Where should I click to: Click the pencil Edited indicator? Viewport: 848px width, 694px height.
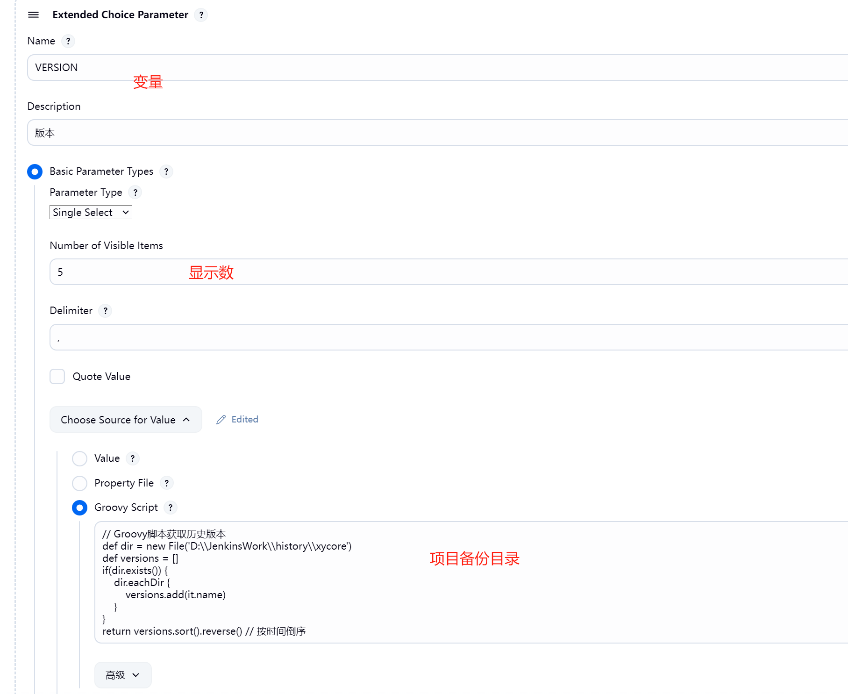pos(237,420)
